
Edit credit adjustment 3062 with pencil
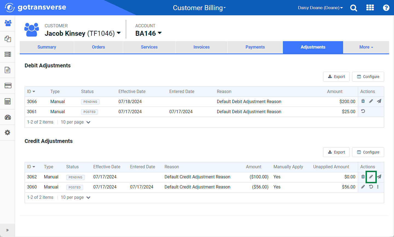click(371, 177)
